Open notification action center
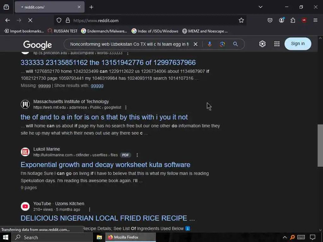The image size is (323, 242). [x=313, y=237]
